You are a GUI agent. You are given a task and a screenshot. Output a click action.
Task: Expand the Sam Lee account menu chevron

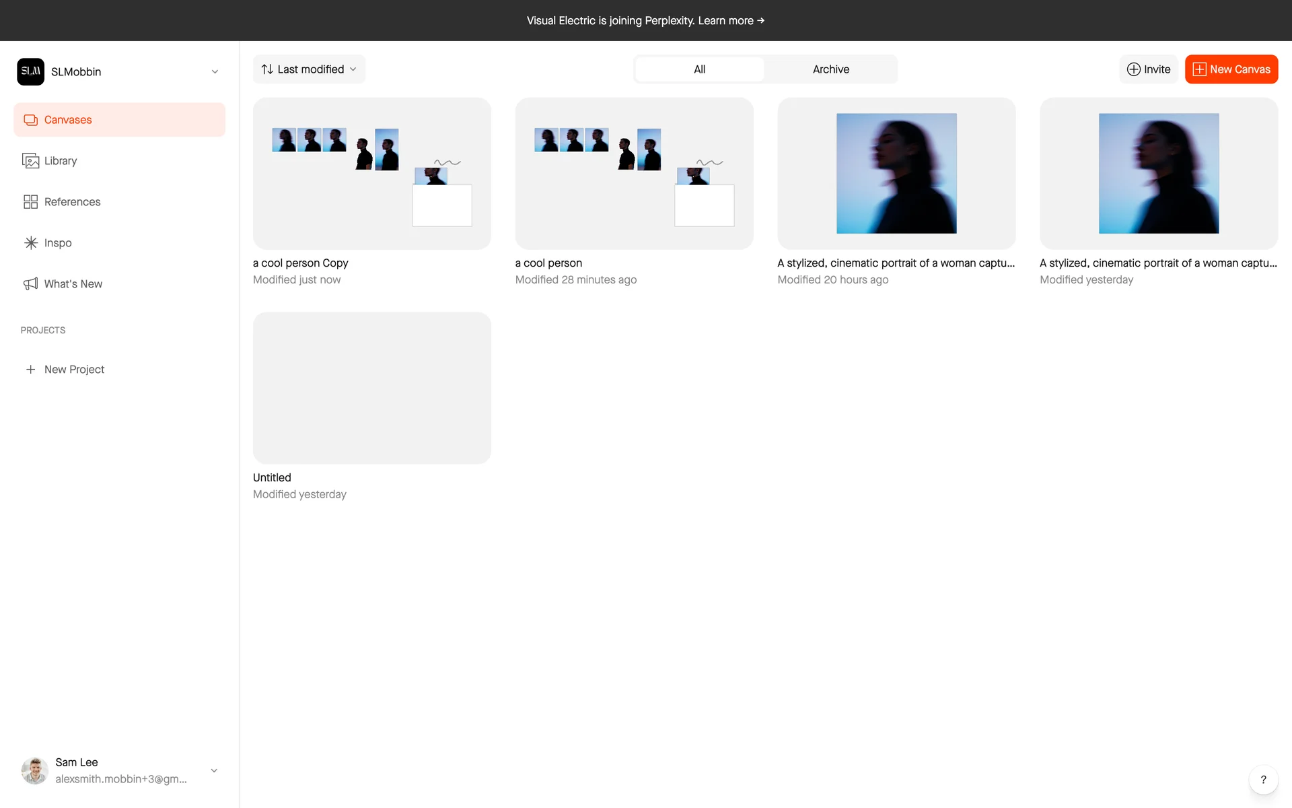point(214,771)
